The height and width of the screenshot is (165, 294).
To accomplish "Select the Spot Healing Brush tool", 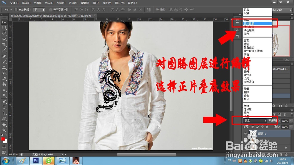I will (x=4, y=56).
